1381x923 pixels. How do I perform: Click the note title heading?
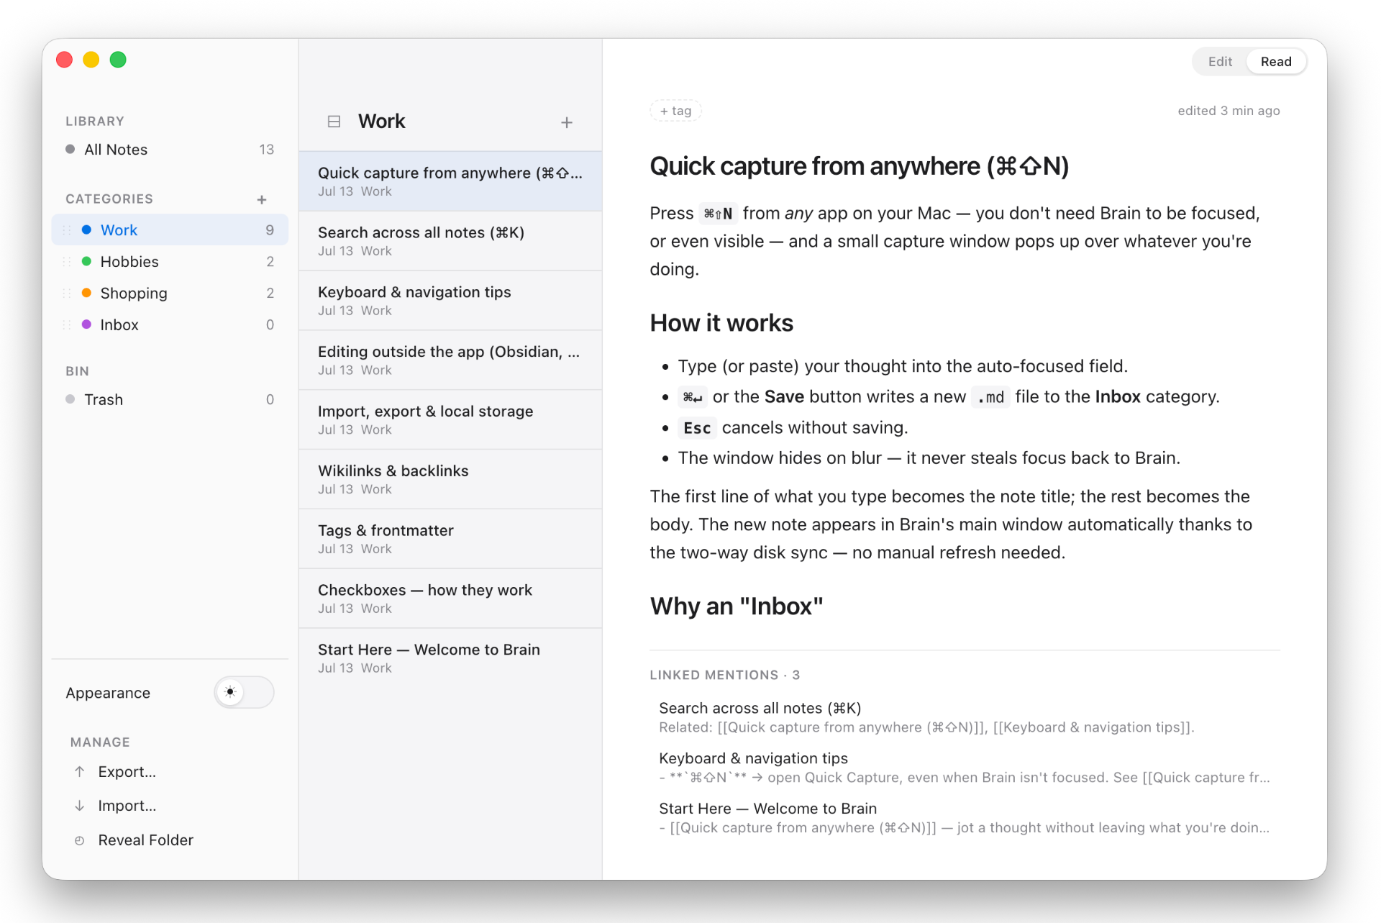click(x=859, y=166)
